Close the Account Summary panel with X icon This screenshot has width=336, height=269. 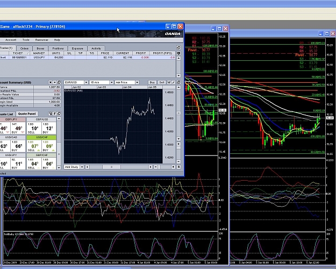pos(51,82)
